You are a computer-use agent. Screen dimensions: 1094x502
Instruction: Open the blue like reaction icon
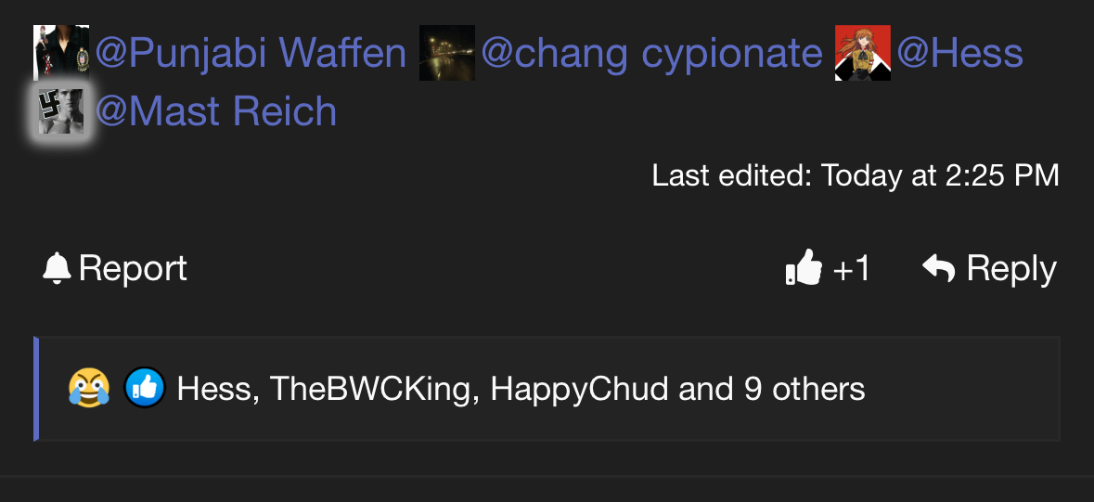tap(145, 388)
